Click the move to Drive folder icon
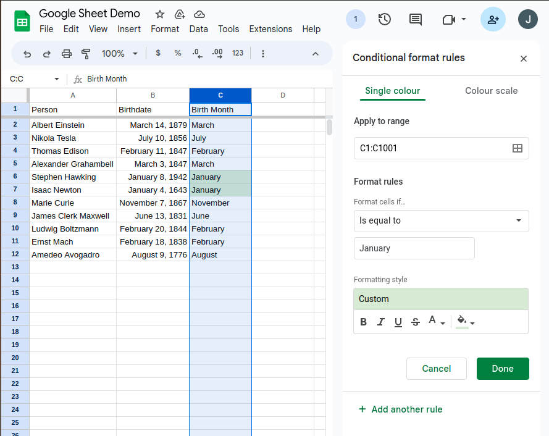This screenshot has width=549, height=436. [180, 14]
